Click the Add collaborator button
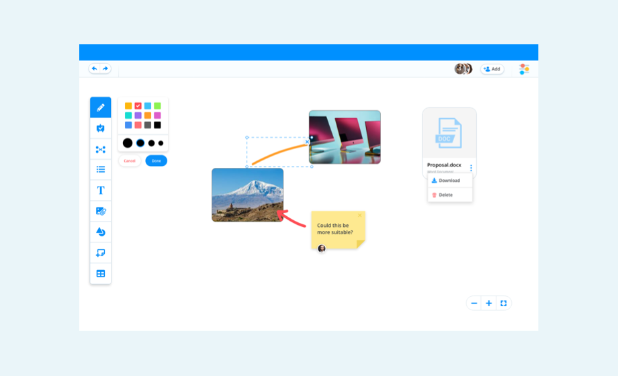This screenshot has width=618, height=376. coord(492,69)
